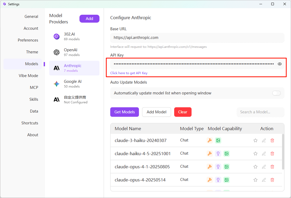
Task: Star claude-opus-4-1-20250805 as favorite
Action: [x=255, y=166]
